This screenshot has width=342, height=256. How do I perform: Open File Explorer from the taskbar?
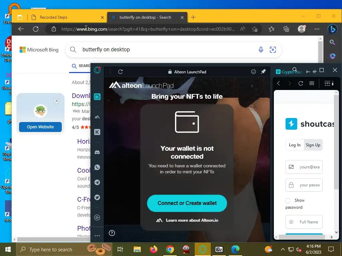pyautogui.click(x=137, y=249)
